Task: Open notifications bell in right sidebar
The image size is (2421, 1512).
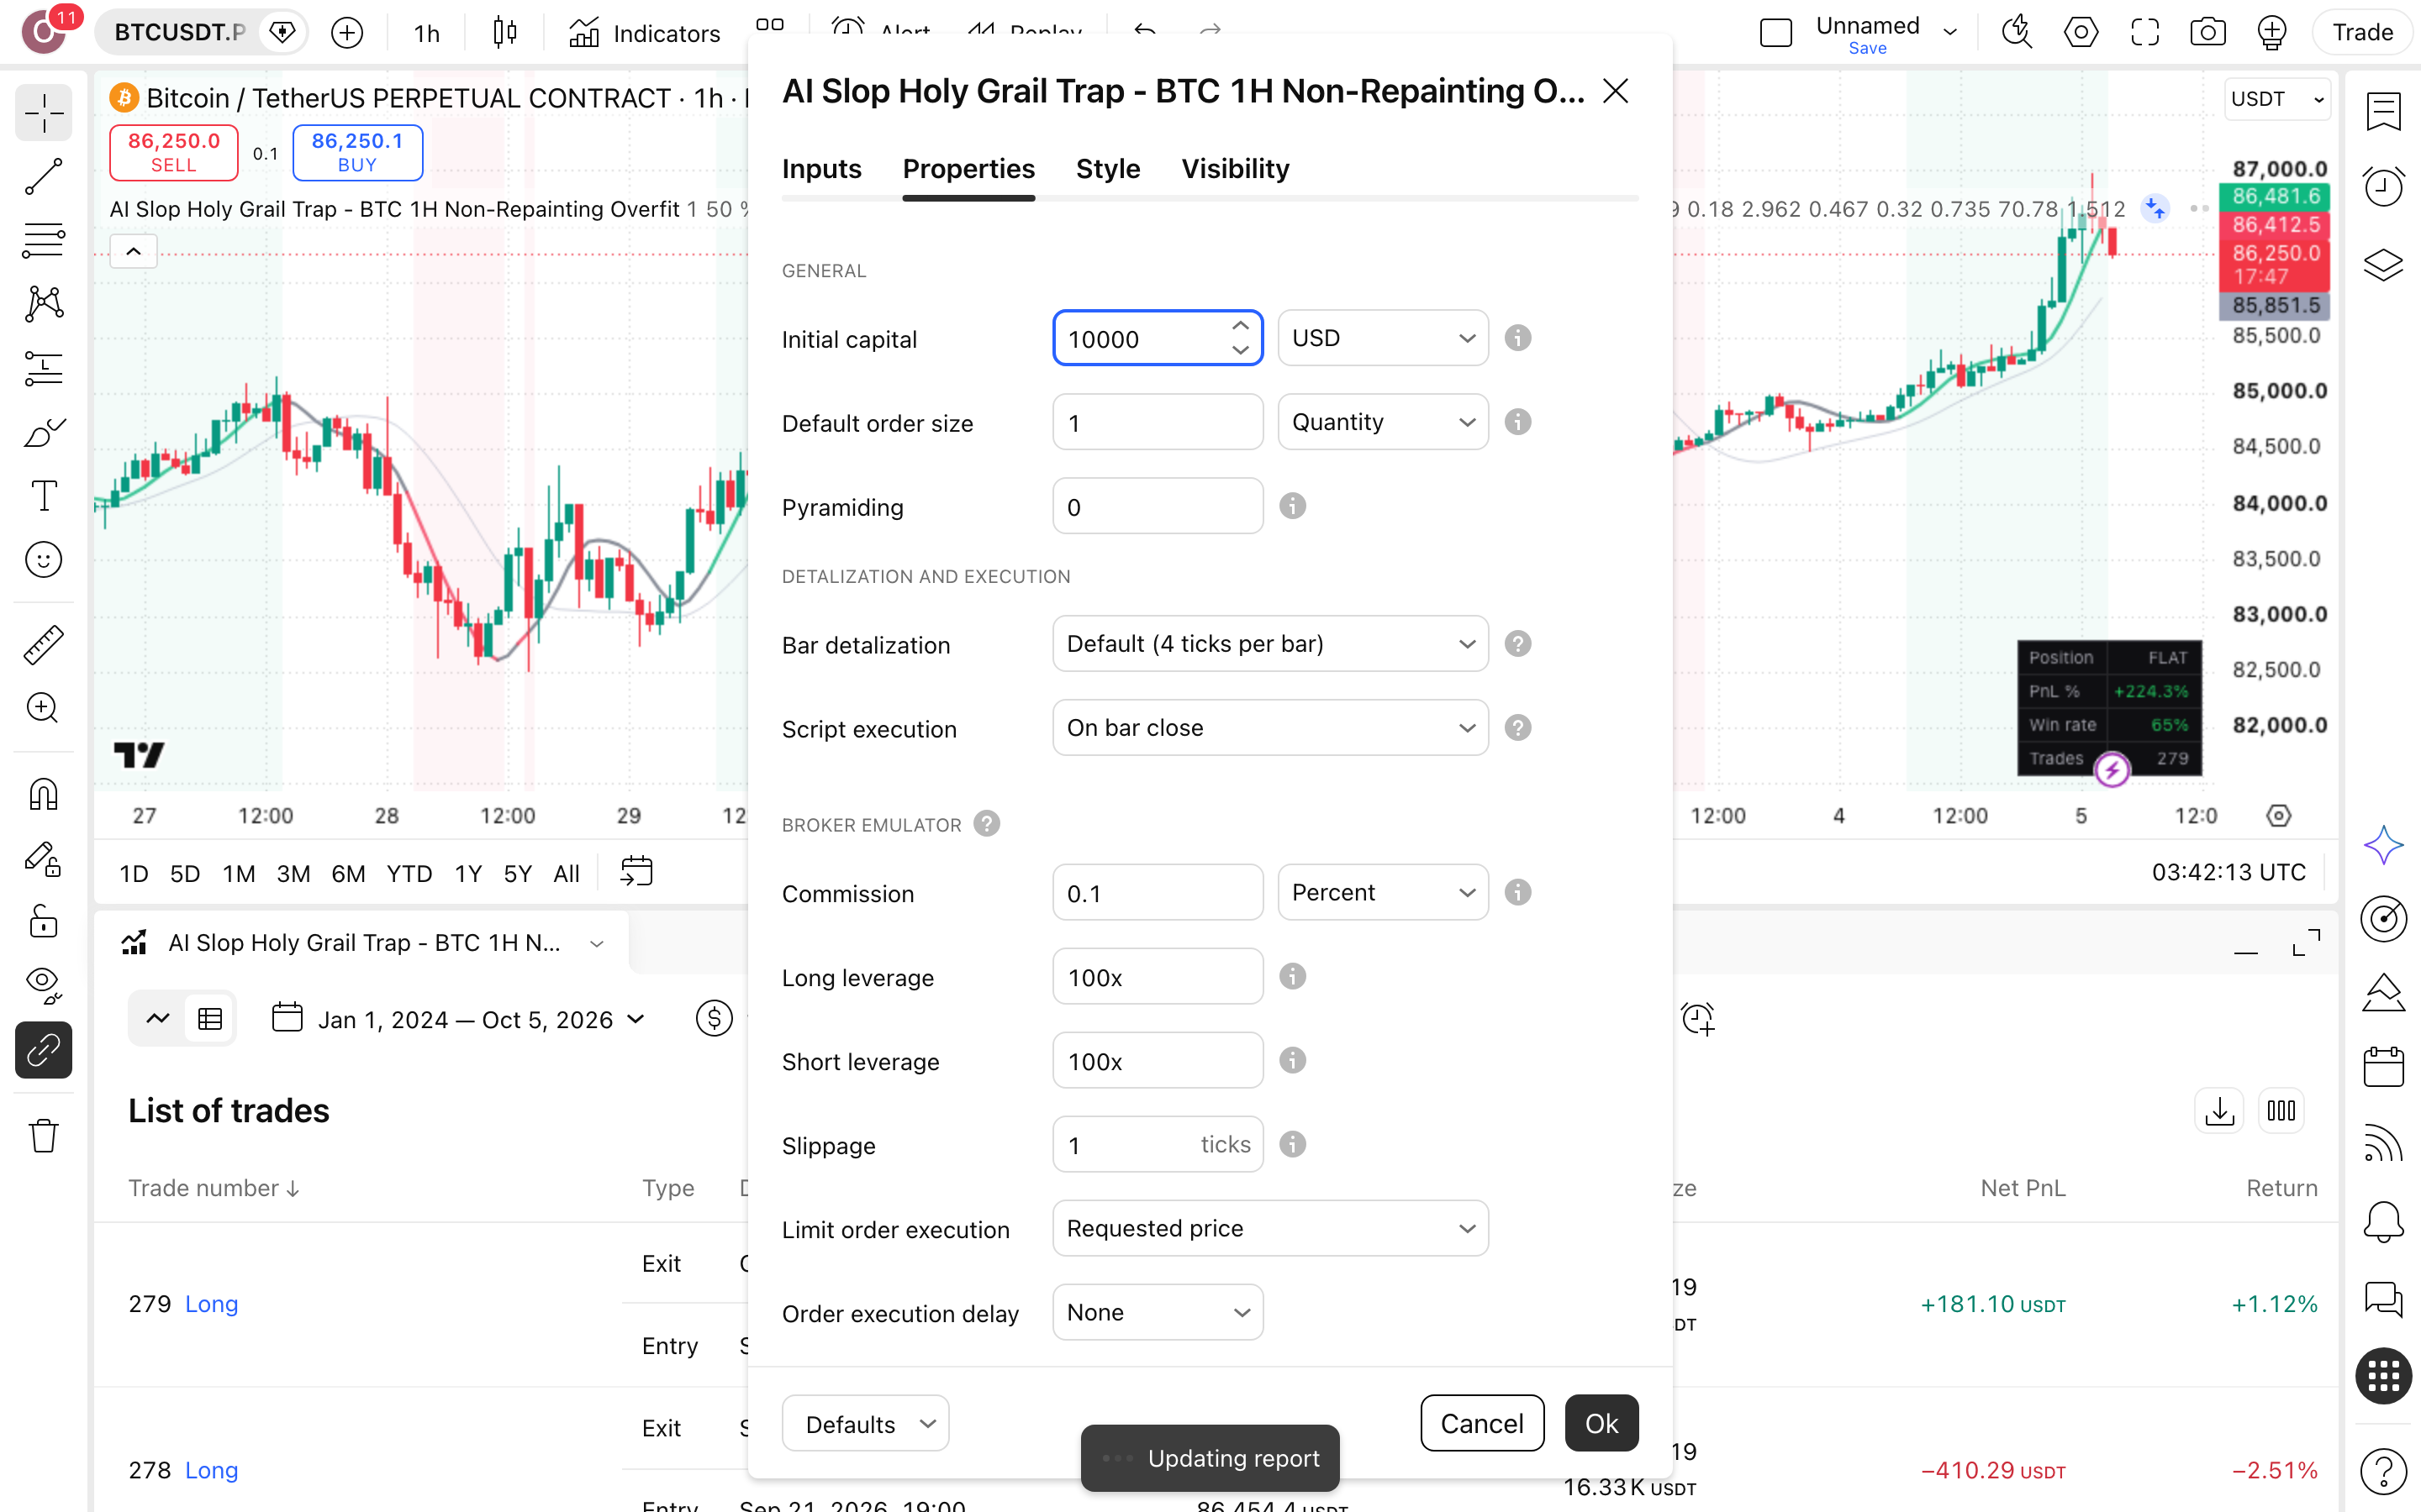Action: [x=2383, y=1221]
